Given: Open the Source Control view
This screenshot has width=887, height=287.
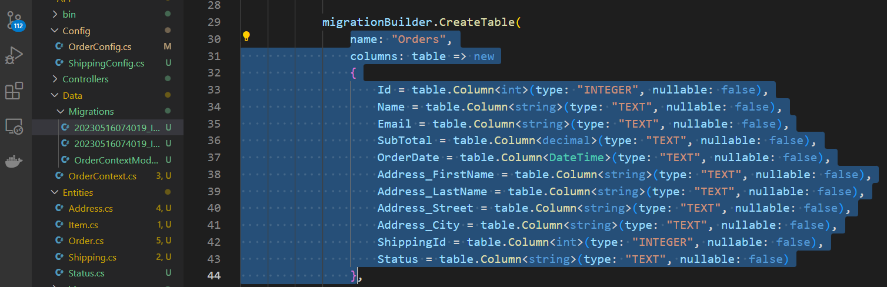Looking at the screenshot, I should [15, 21].
